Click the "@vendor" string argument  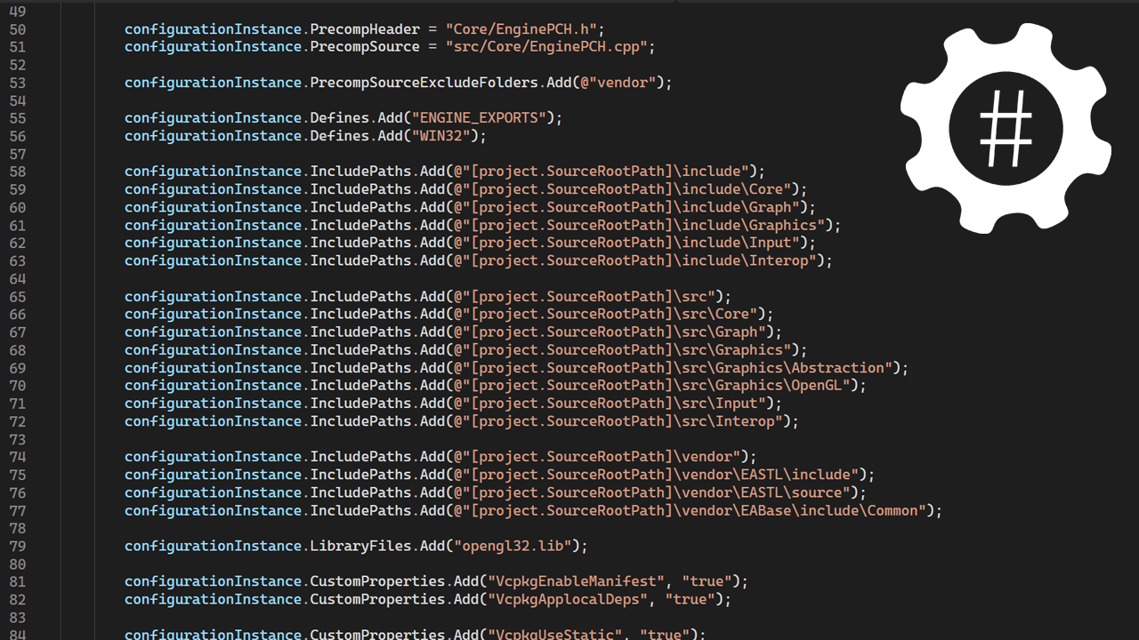tap(618, 82)
